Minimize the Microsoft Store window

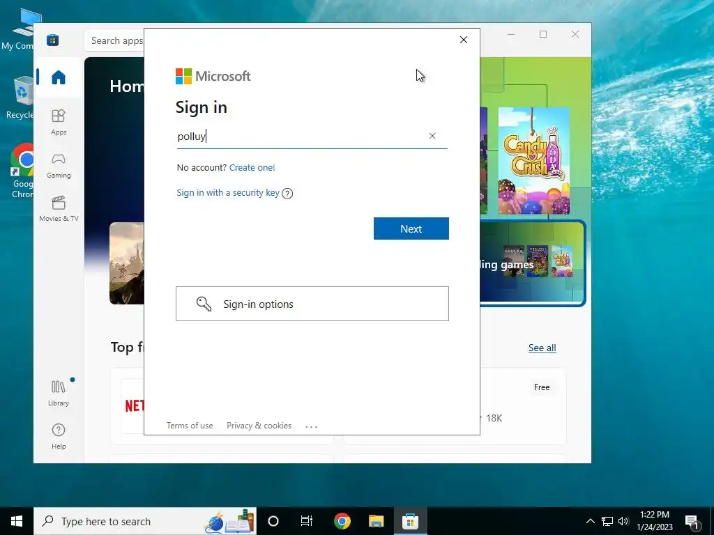511,34
